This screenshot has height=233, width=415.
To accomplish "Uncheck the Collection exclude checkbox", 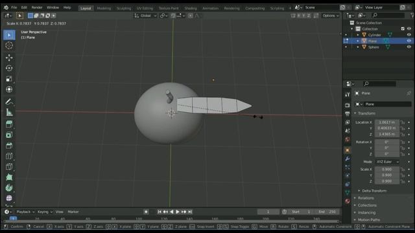I will pyautogui.click(x=403, y=28).
